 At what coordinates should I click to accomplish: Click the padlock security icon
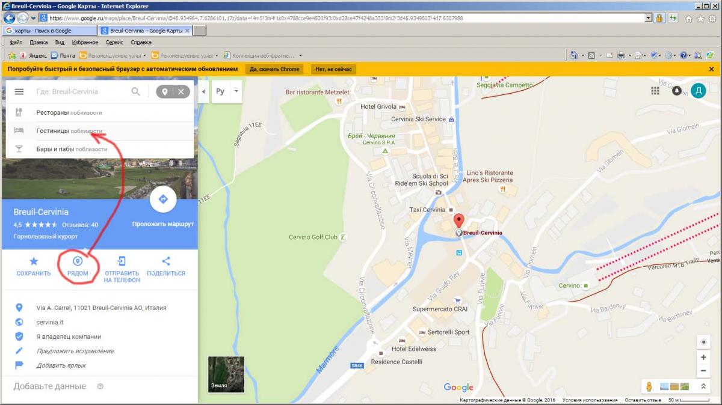[659, 18]
